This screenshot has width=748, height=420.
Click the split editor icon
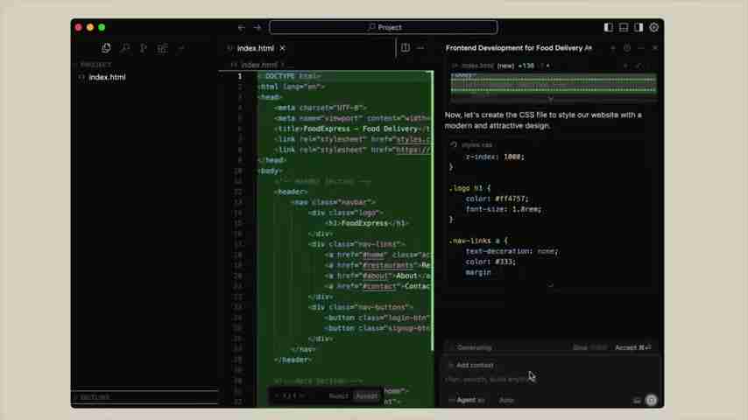coord(405,48)
